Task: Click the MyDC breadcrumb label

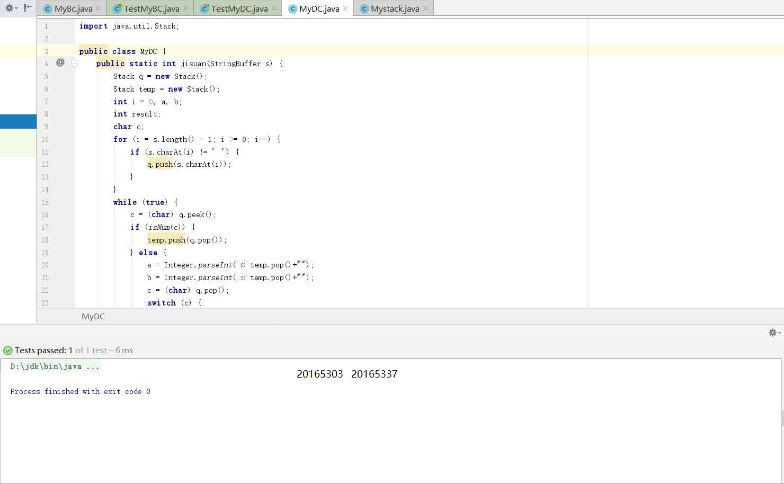Action: pyautogui.click(x=93, y=316)
